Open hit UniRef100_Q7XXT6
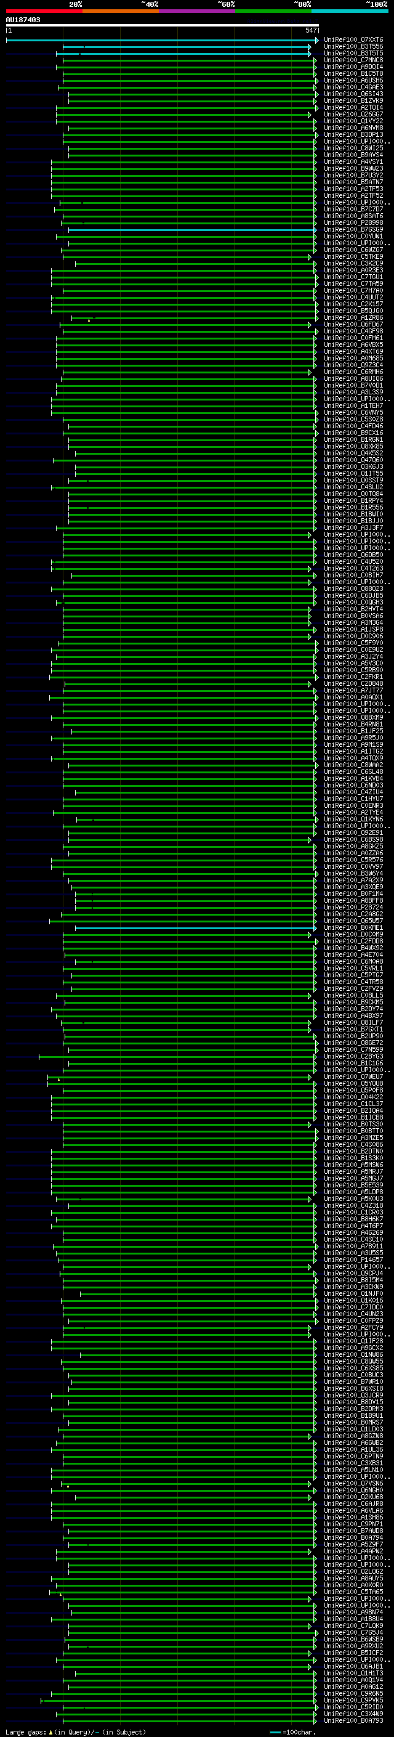The image size is (394, 1737). (353, 40)
